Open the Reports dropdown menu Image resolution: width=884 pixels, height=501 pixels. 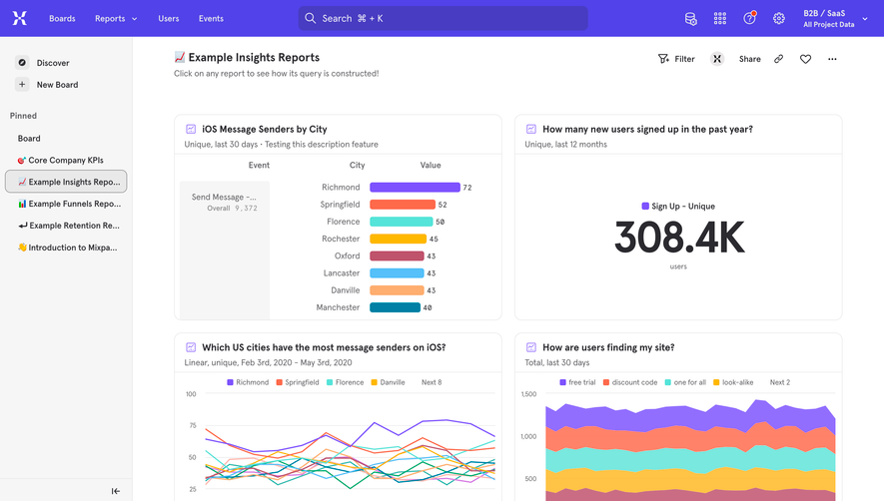[x=116, y=19]
